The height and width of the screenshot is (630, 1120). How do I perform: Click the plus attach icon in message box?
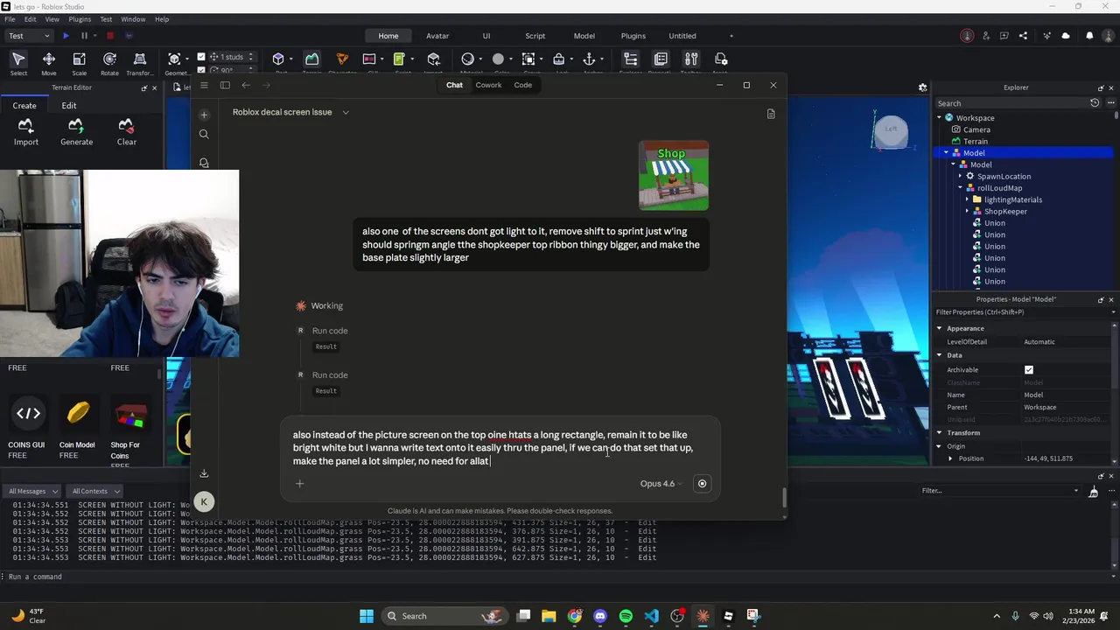click(x=299, y=483)
